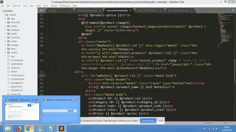Open the Edit menu
The image size is (236, 132).
point(8,6)
